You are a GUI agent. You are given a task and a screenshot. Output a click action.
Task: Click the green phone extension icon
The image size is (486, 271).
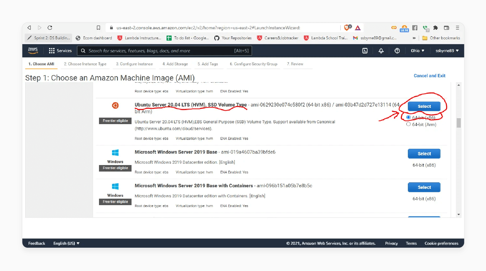(x=426, y=28)
